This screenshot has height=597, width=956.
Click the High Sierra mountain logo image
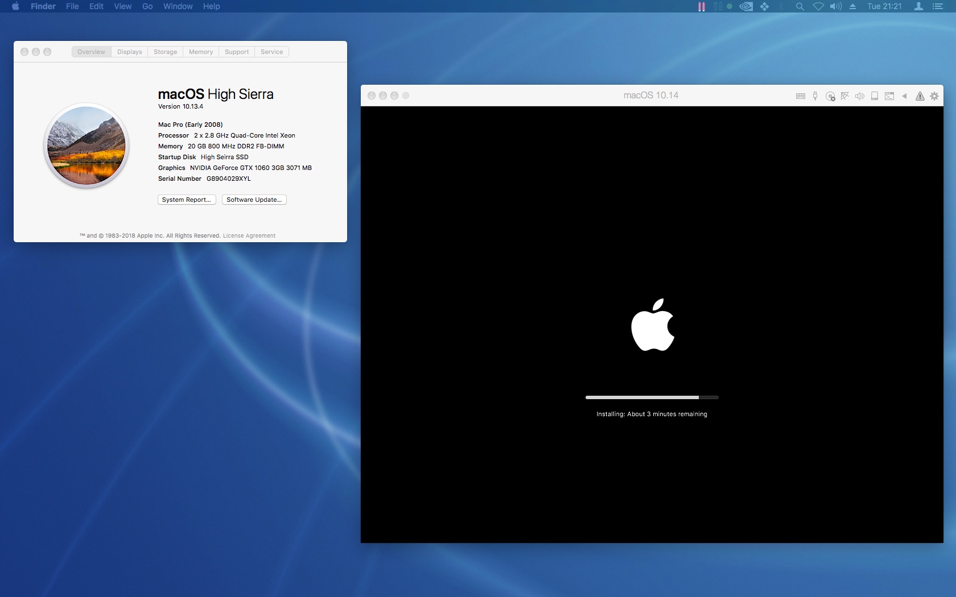86,146
